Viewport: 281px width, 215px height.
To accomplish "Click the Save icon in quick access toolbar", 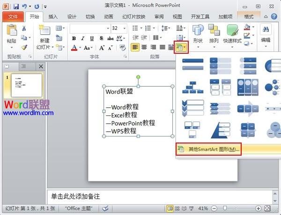I will click(x=16, y=7).
